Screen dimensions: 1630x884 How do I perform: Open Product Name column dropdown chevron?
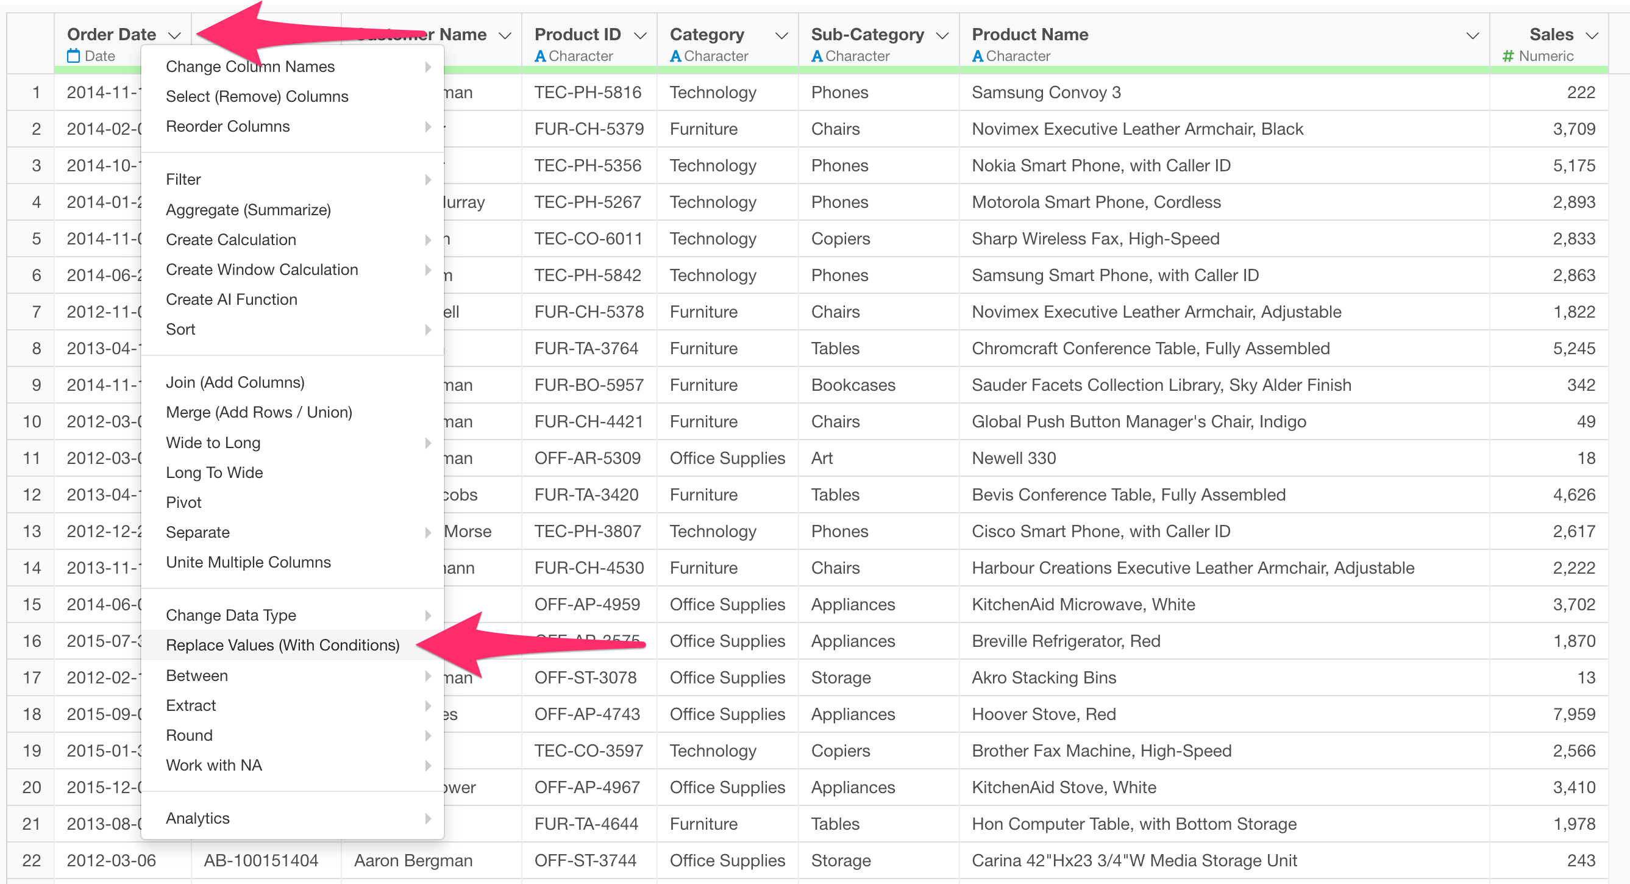tap(1473, 35)
